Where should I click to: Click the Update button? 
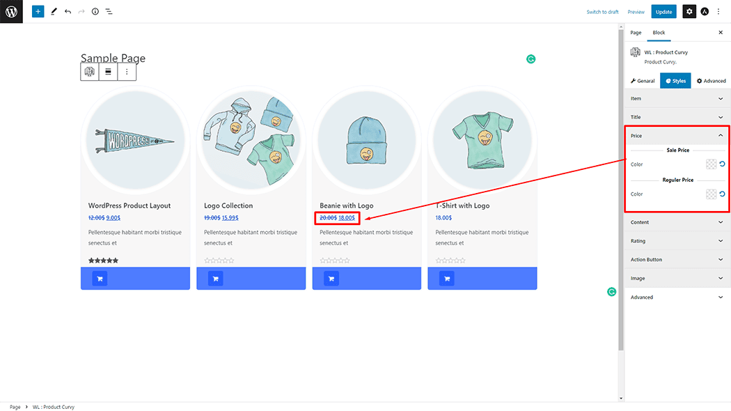point(663,12)
